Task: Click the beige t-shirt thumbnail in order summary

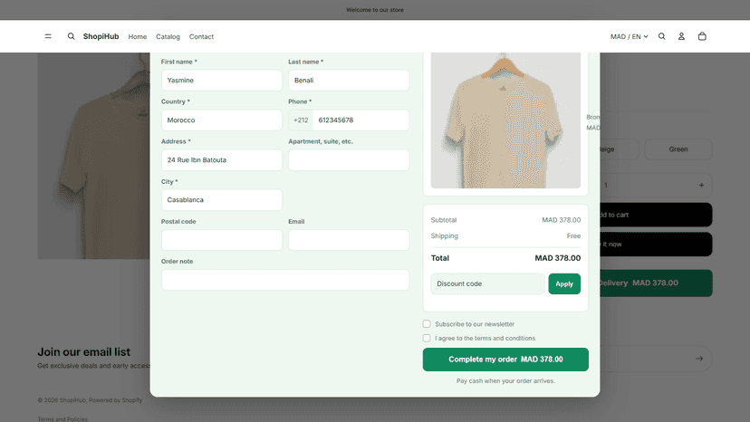Action: (x=505, y=120)
